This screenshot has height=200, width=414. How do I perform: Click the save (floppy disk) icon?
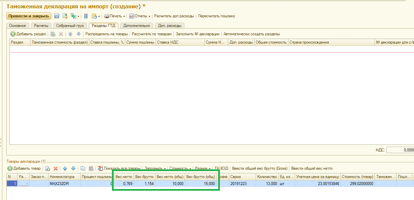(x=57, y=16)
